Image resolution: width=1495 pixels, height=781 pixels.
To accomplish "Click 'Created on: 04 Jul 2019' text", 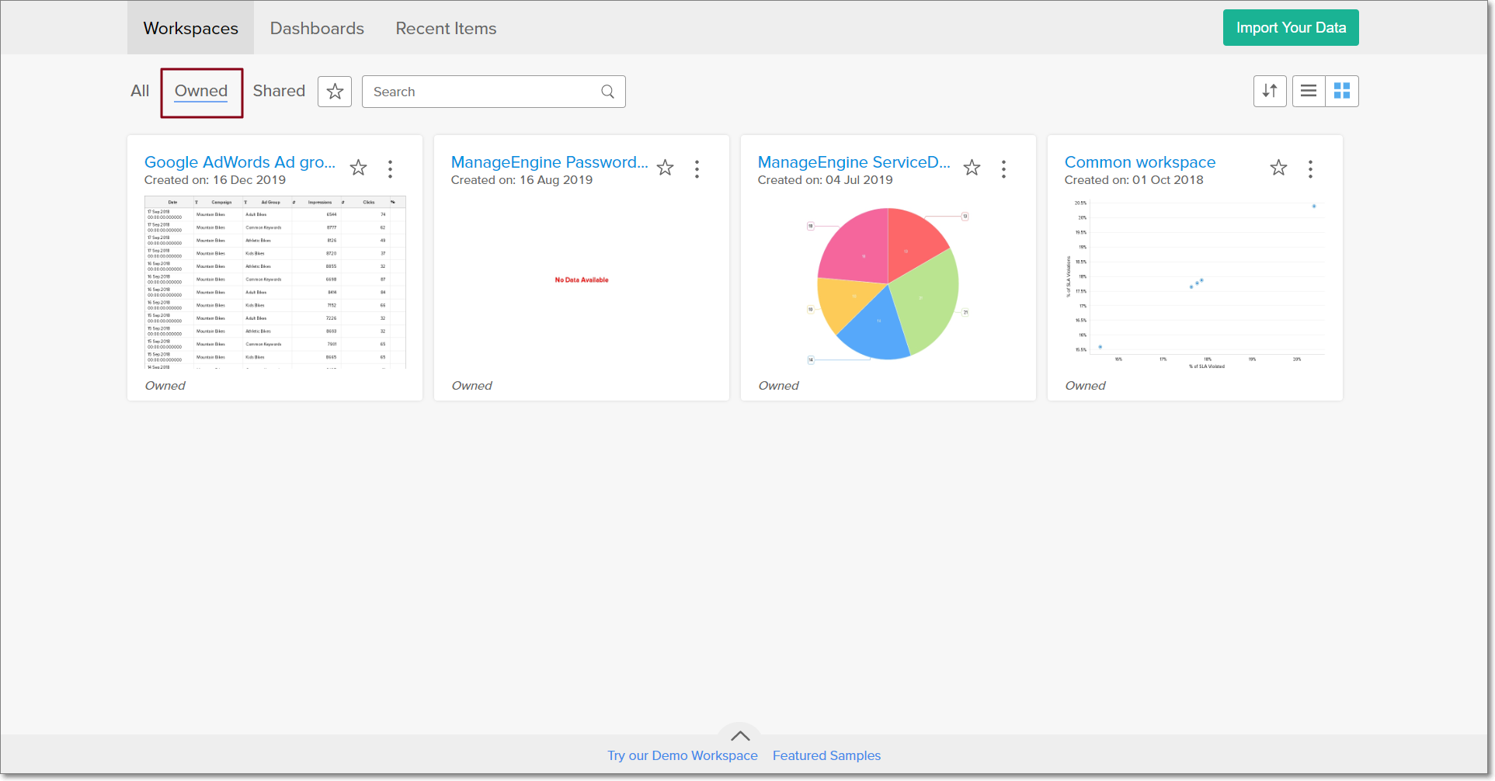I will click(826, 180).
